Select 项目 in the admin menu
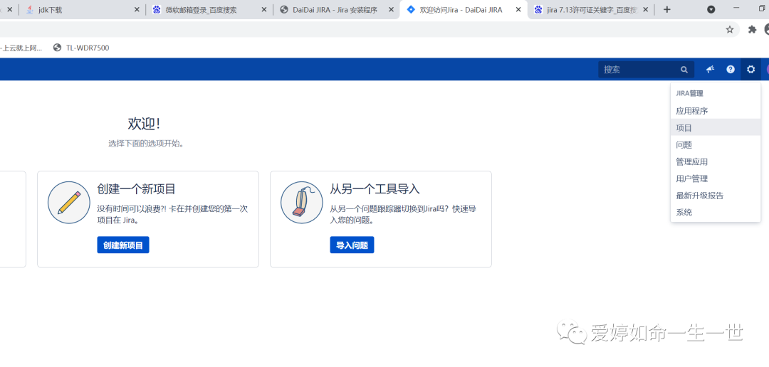 pyautogui.click(x=716, y=127)
